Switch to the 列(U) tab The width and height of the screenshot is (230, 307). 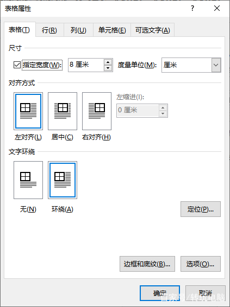pos(78,30)
